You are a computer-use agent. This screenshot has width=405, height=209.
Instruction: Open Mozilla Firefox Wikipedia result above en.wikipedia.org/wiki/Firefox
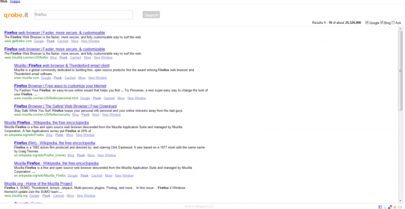click(x=46, y=123)
